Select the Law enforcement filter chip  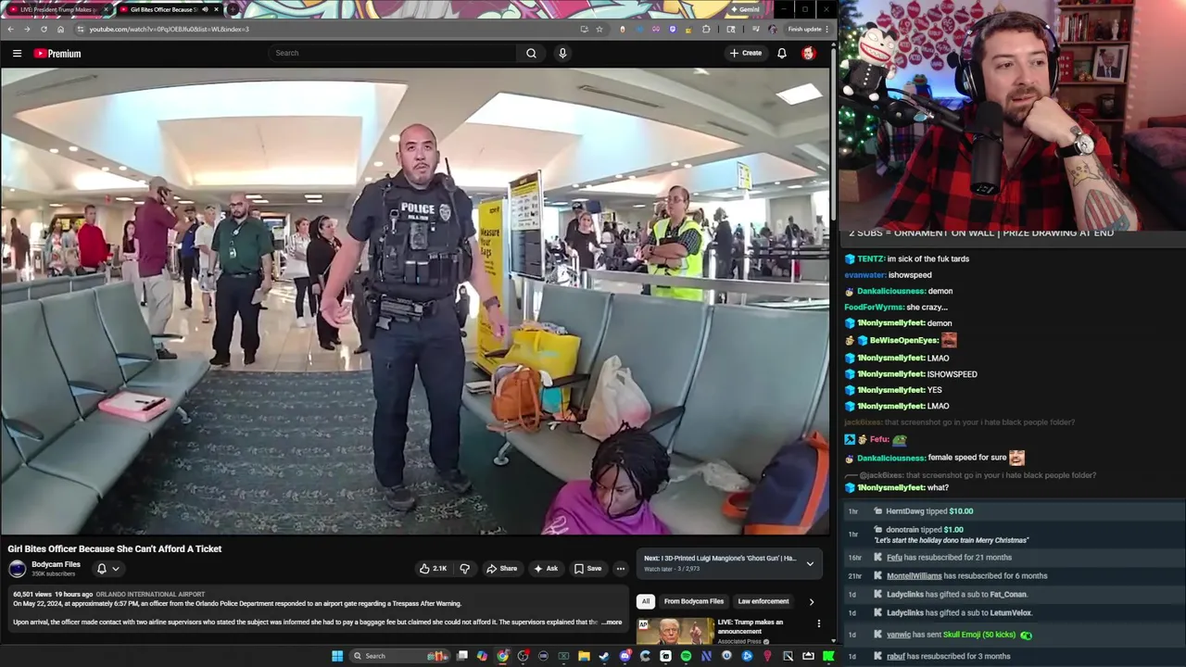coord(763,601)
